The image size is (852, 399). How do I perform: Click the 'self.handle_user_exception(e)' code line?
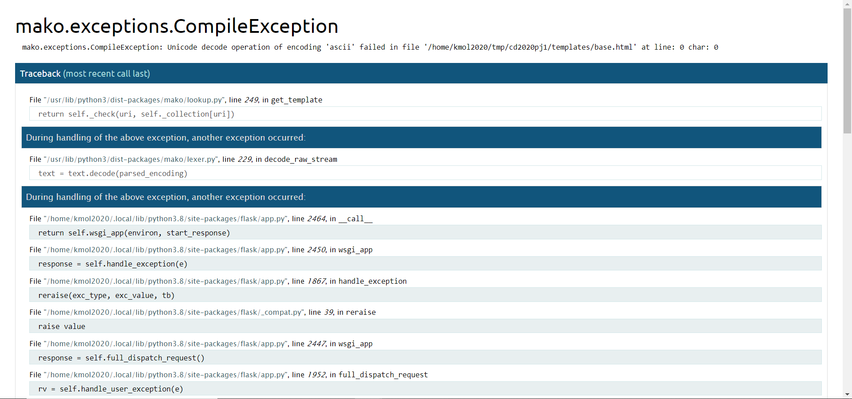[x=425, y=388]
